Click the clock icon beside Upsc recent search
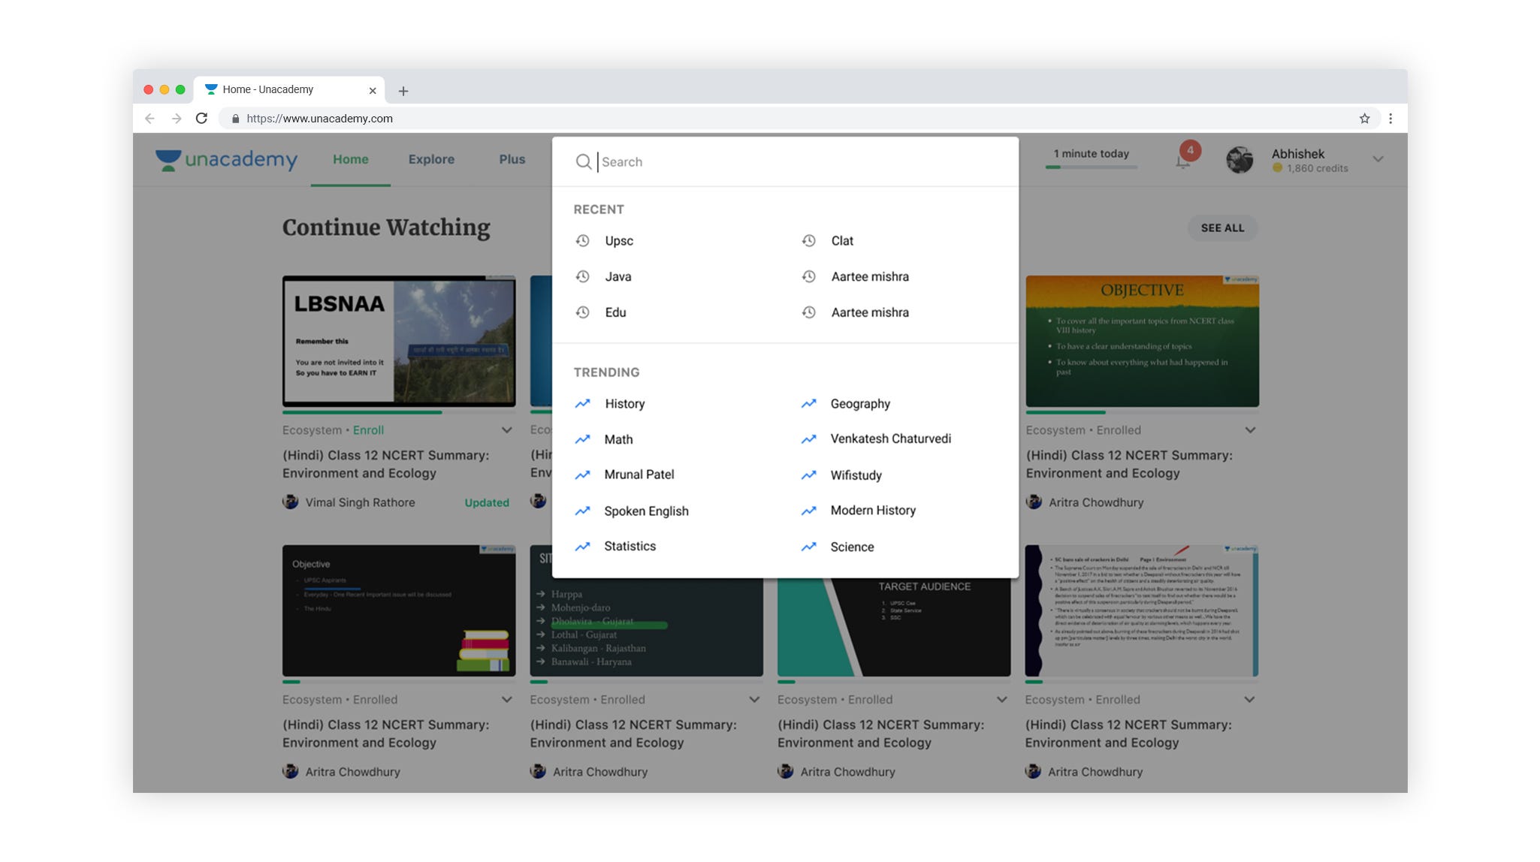 (584, 240)
